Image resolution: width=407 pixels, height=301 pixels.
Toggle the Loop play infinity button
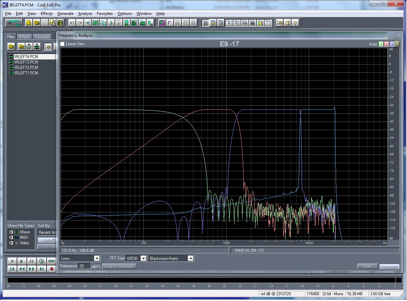click(51, 261)
